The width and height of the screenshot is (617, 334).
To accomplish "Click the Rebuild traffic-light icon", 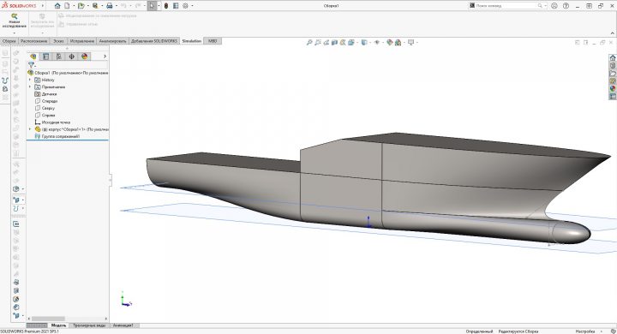I will [166, 6].
